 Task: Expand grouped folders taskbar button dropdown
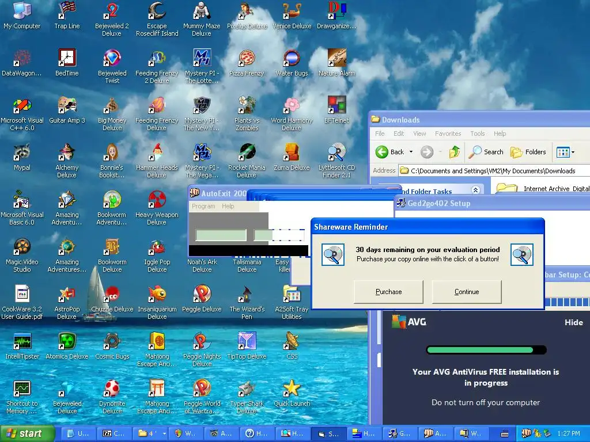(x=164, y=433)
